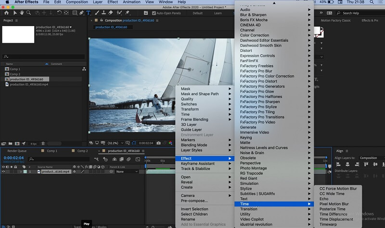Screen dimensions: 385x228
Task: Switch to the Comp 1 timeline tab
Action: [51, 151]
